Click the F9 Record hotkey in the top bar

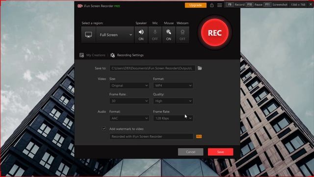[235, 4]
